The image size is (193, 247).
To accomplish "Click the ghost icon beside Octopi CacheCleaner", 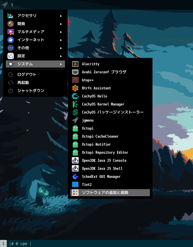I will [x=75, y=136].
